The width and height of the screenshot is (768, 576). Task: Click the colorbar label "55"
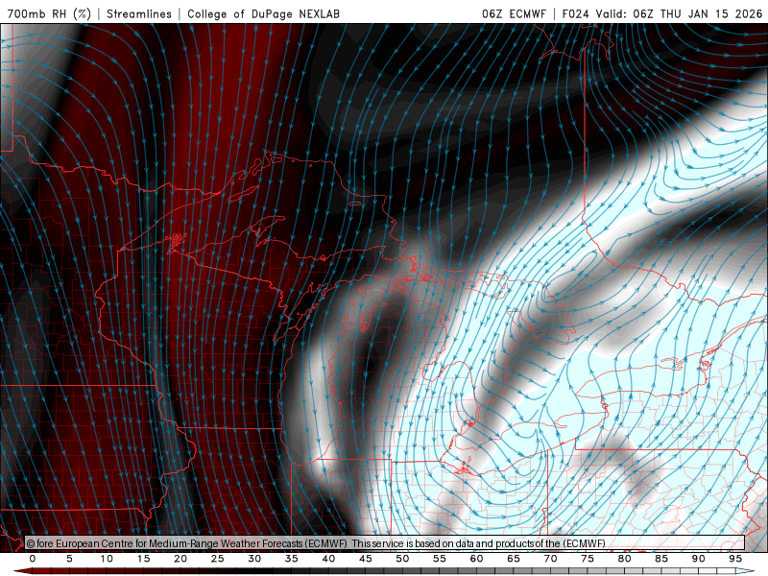(x=440, y=559)
